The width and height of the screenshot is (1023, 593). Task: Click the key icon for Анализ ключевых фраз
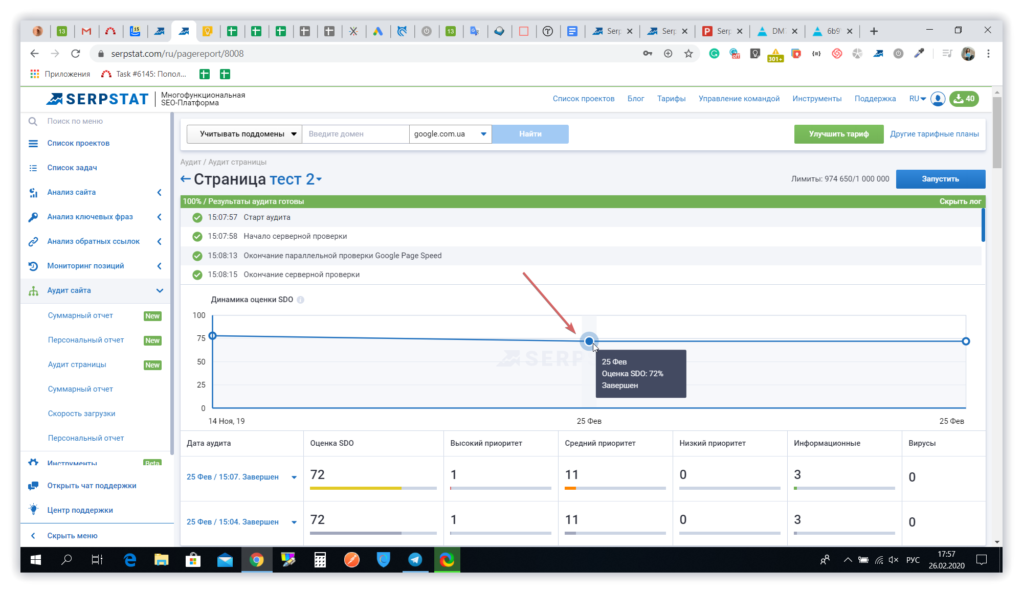click(33, 217)
